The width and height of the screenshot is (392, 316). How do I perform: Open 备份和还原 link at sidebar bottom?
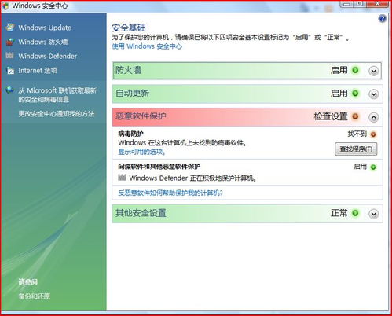35,296
